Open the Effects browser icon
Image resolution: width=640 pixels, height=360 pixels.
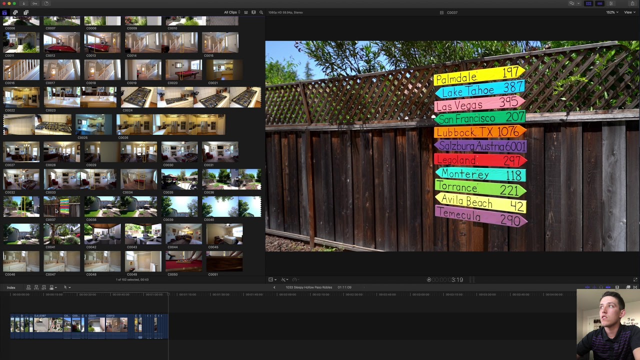coord(628,287)
